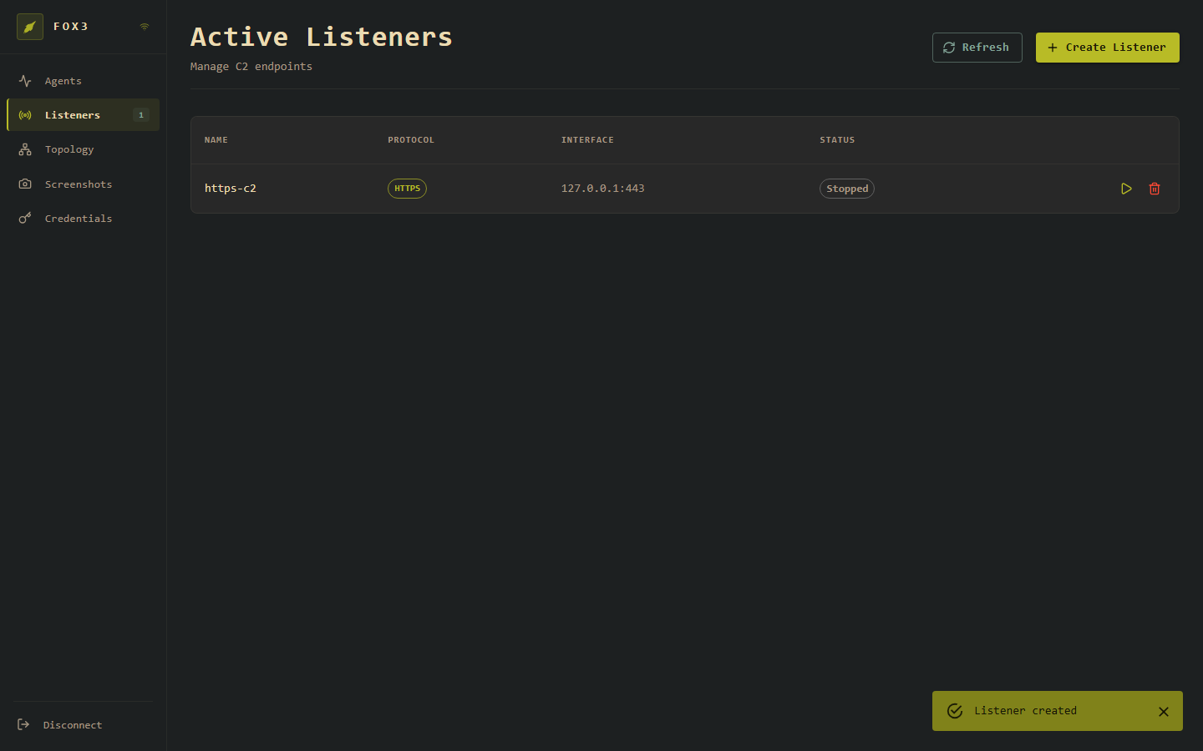The height and width of the screenshot is (751, 1203).
Task: Dismiss the Listener created notification
Action: click(1164, 712)
